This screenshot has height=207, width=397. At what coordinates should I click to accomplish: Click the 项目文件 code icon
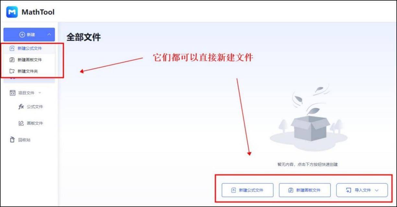pos(13,93)
